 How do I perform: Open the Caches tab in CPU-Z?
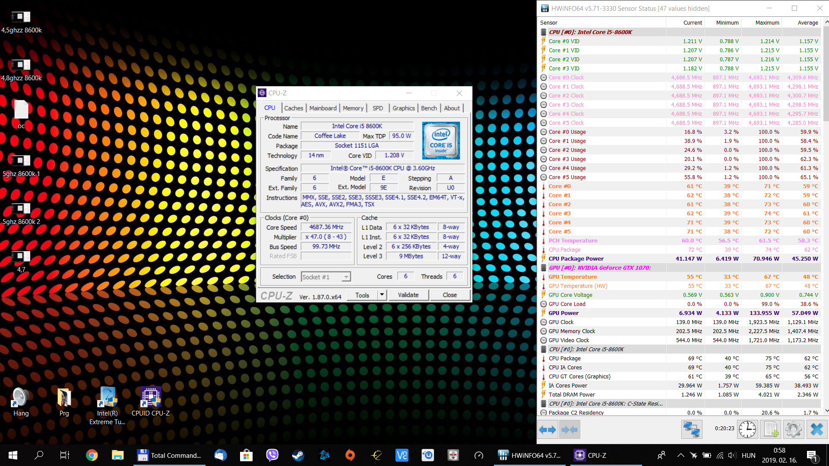(294, 108)
